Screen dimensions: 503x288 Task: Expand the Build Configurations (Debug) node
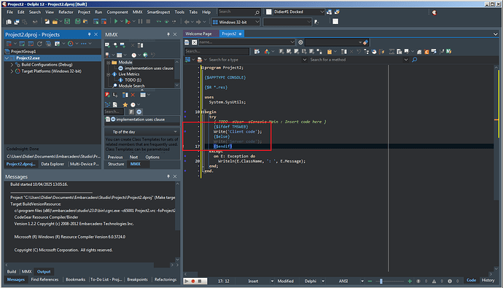(x=12, y=64)
